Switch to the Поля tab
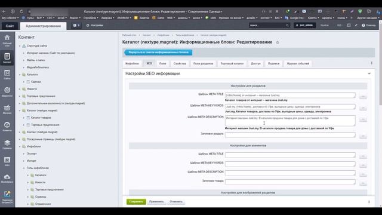 [162, 64]
